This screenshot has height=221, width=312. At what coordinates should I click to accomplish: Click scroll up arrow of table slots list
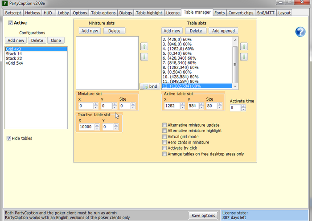235,40
